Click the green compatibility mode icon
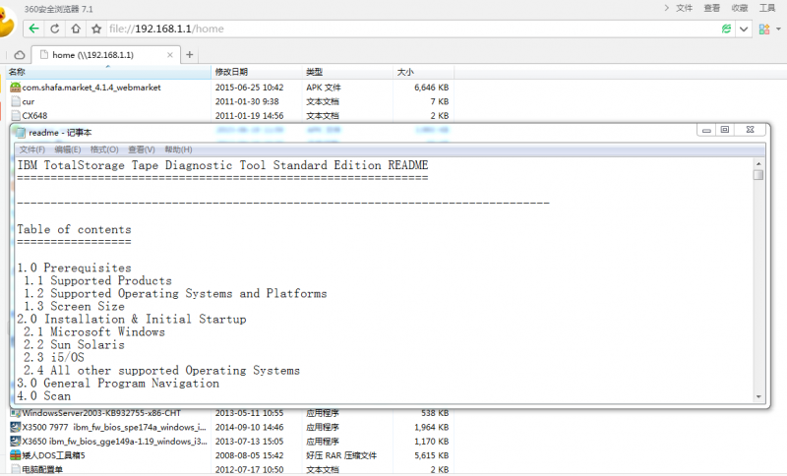The height and width of the screenshot is (476, 787). coord(726,30)
